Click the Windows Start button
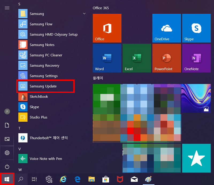Image resolution: width=214 pixels, height=185 pixels. tap(7, 179)
